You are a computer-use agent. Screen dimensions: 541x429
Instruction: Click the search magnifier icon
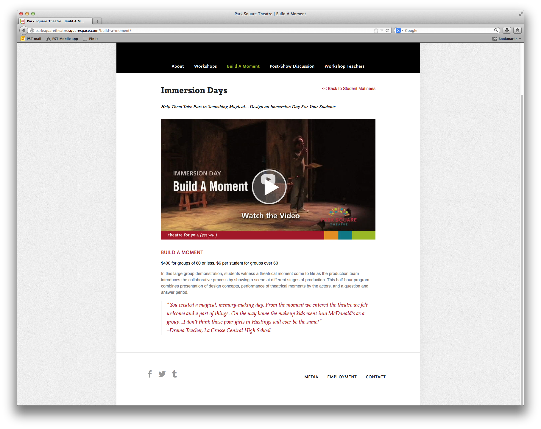click(x=496, y=30)
